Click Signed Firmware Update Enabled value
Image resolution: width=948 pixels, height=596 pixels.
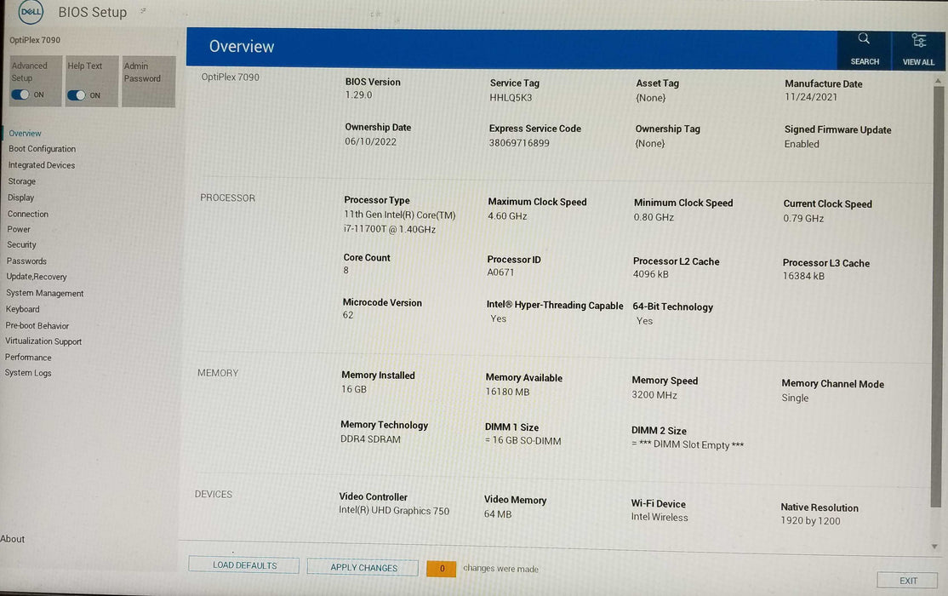click(x=802, y=144)
